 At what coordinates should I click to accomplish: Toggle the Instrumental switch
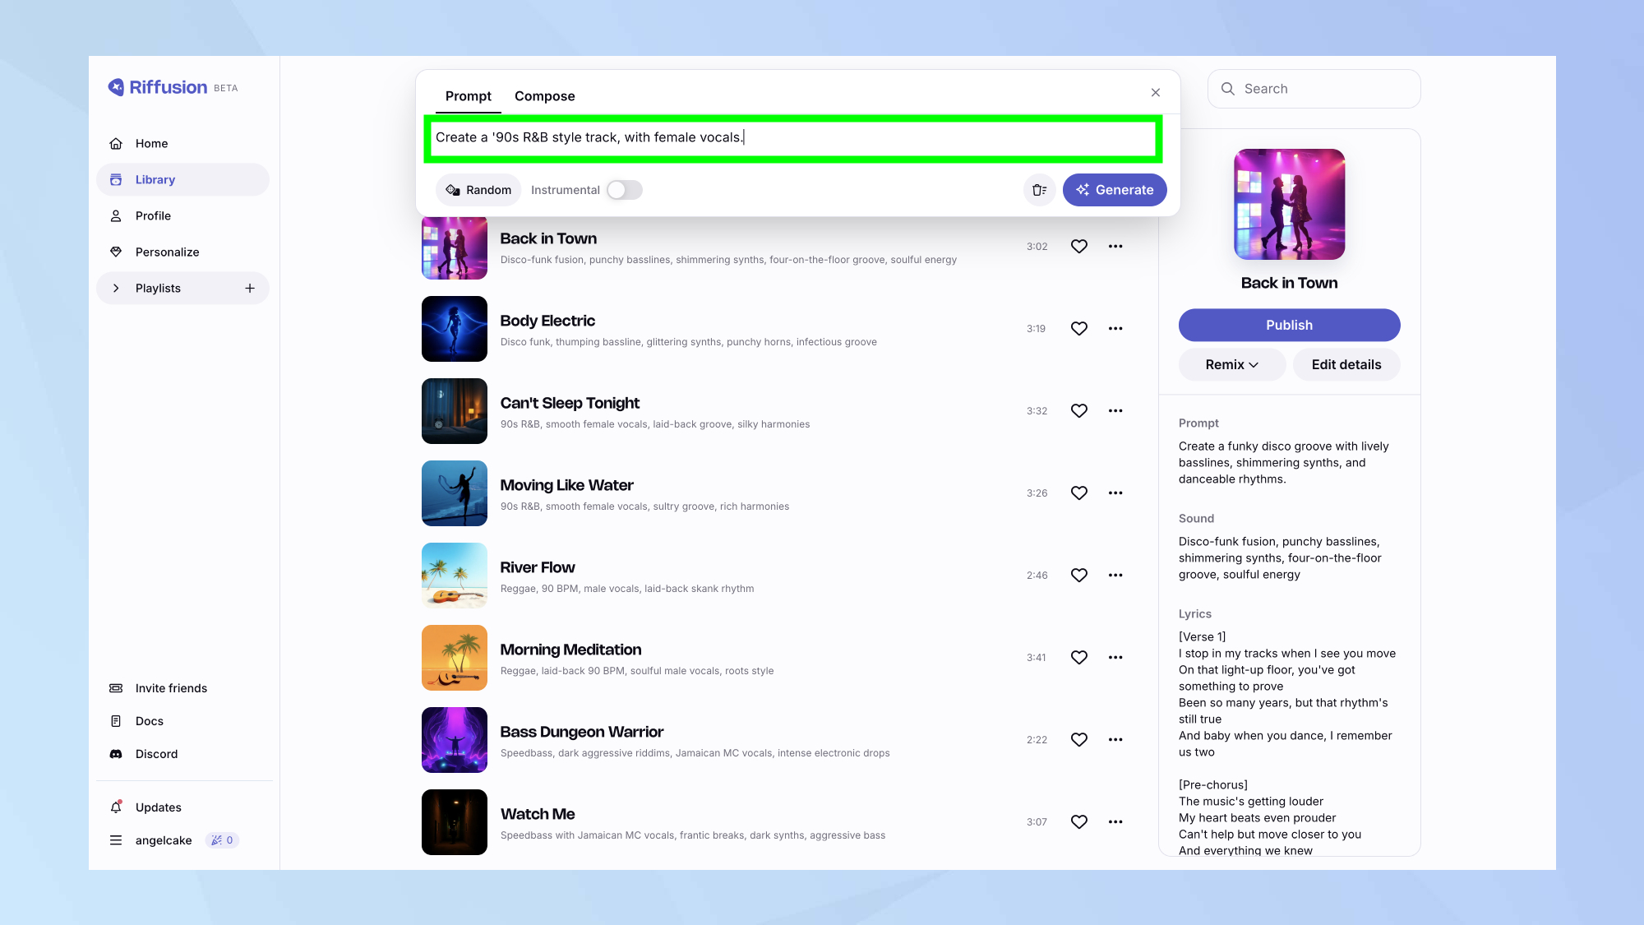click(x=624, y=190)
